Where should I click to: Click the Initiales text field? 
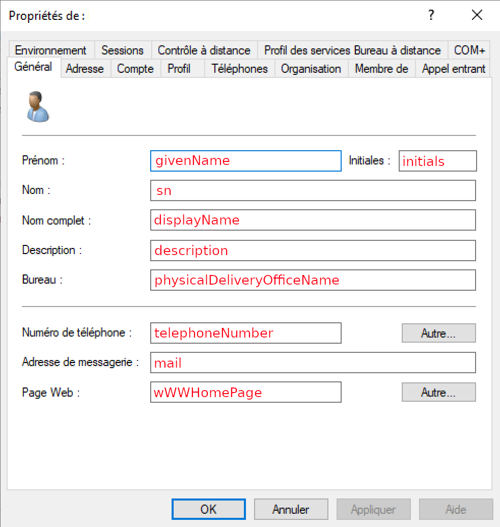pyautogui.click(x=437, y=161)
